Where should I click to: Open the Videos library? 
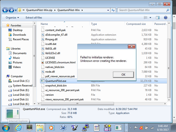[17, 67]
